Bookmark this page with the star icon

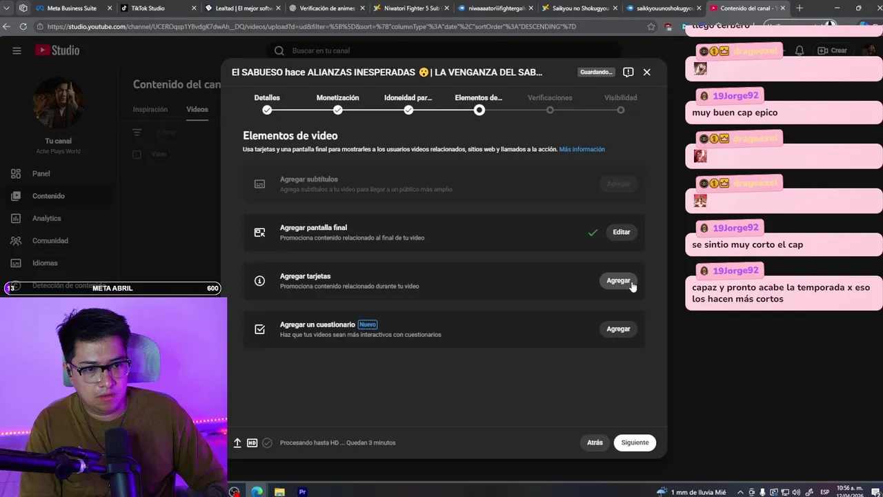(651, 26)
